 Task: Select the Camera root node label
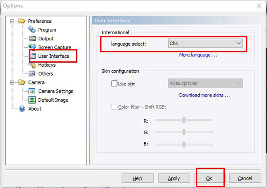[36, 82]
